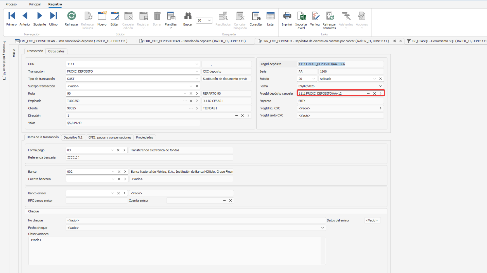
Task: Open the Ver log tool
Action: tap(315, 16)
